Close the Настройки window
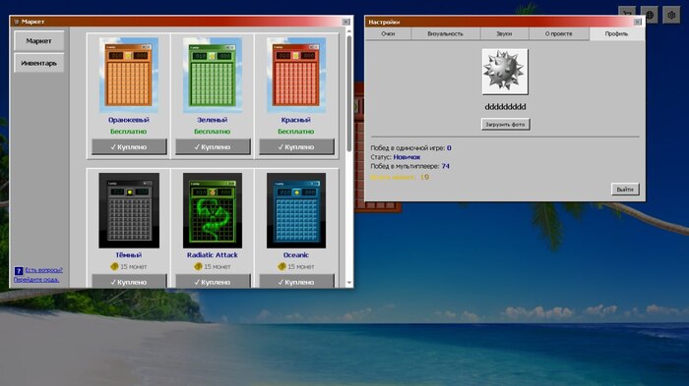 click(638, 22)
